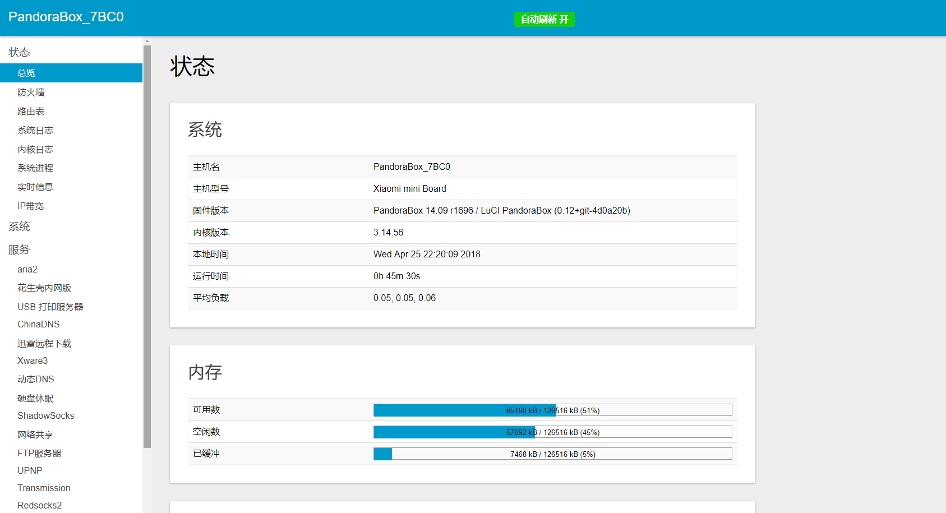Image resolution: width=946 pixels, height=513 pixels.
Task: Select the firmware version PandoraBox 14.09 text
Action: (502, 210)
